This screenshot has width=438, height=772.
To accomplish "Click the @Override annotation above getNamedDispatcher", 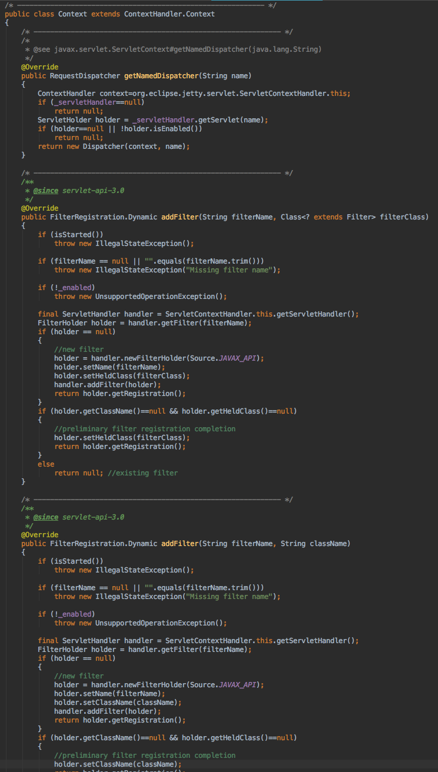I will pos(39,67).
